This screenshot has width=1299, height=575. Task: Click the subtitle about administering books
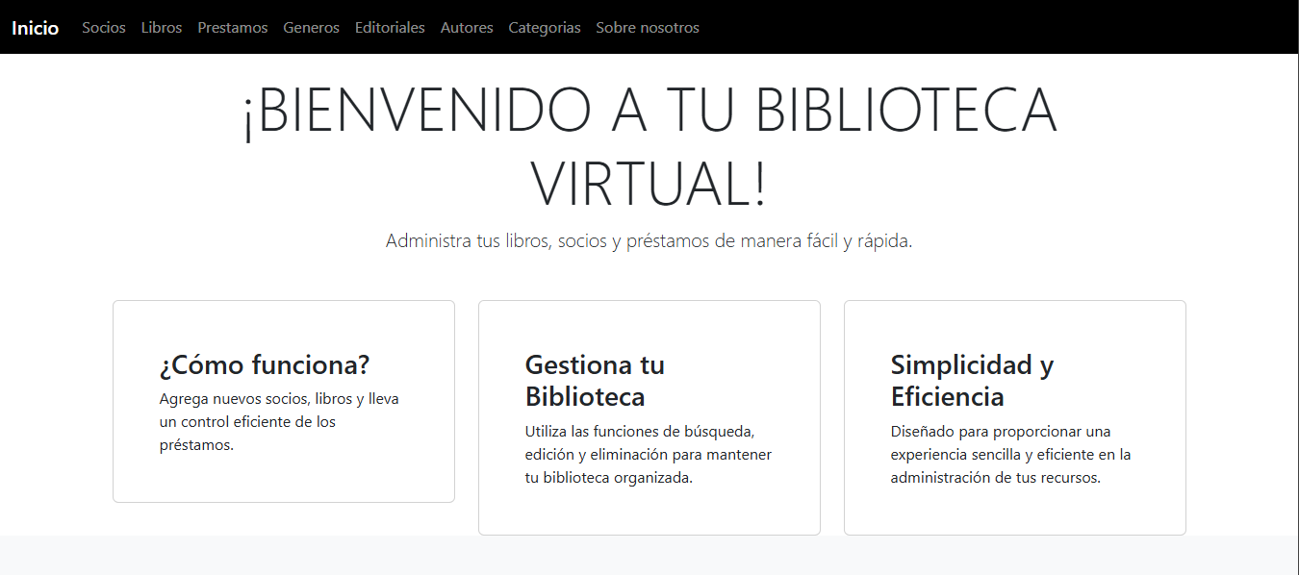coord(649,240)
